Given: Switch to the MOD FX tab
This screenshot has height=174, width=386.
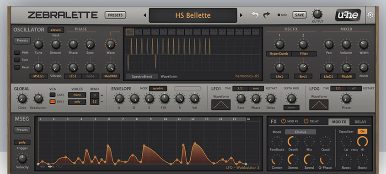Looking at the screenshot, I should click(x=339, y=122).
